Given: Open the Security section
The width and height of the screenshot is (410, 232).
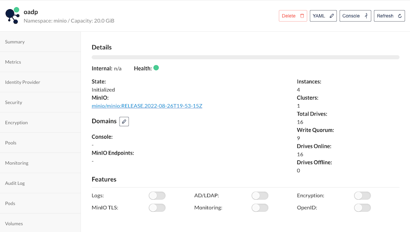Looking at the screenshot, I should tap(40, 103).
